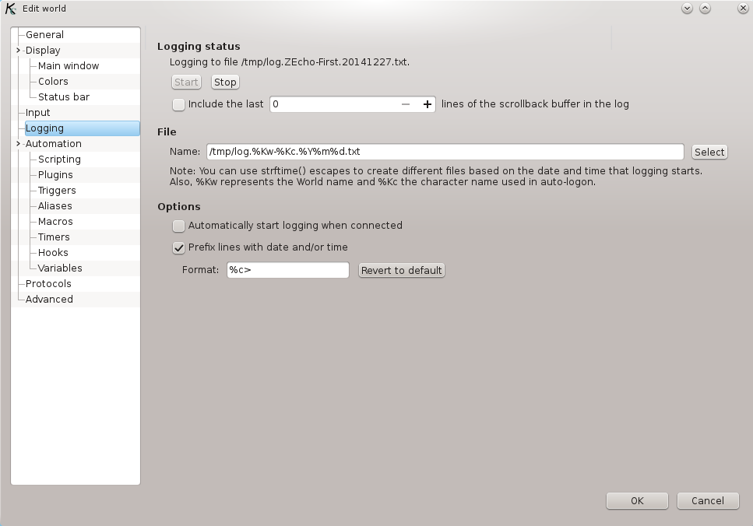The height and width of the screenshot is (526, 753).
Task: Click Select to choose a log file
Action: 709,152
